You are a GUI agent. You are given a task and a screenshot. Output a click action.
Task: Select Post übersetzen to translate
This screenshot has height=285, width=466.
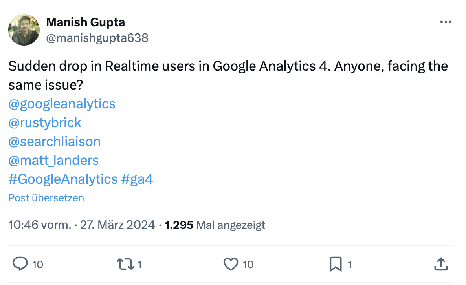(46, 198)
